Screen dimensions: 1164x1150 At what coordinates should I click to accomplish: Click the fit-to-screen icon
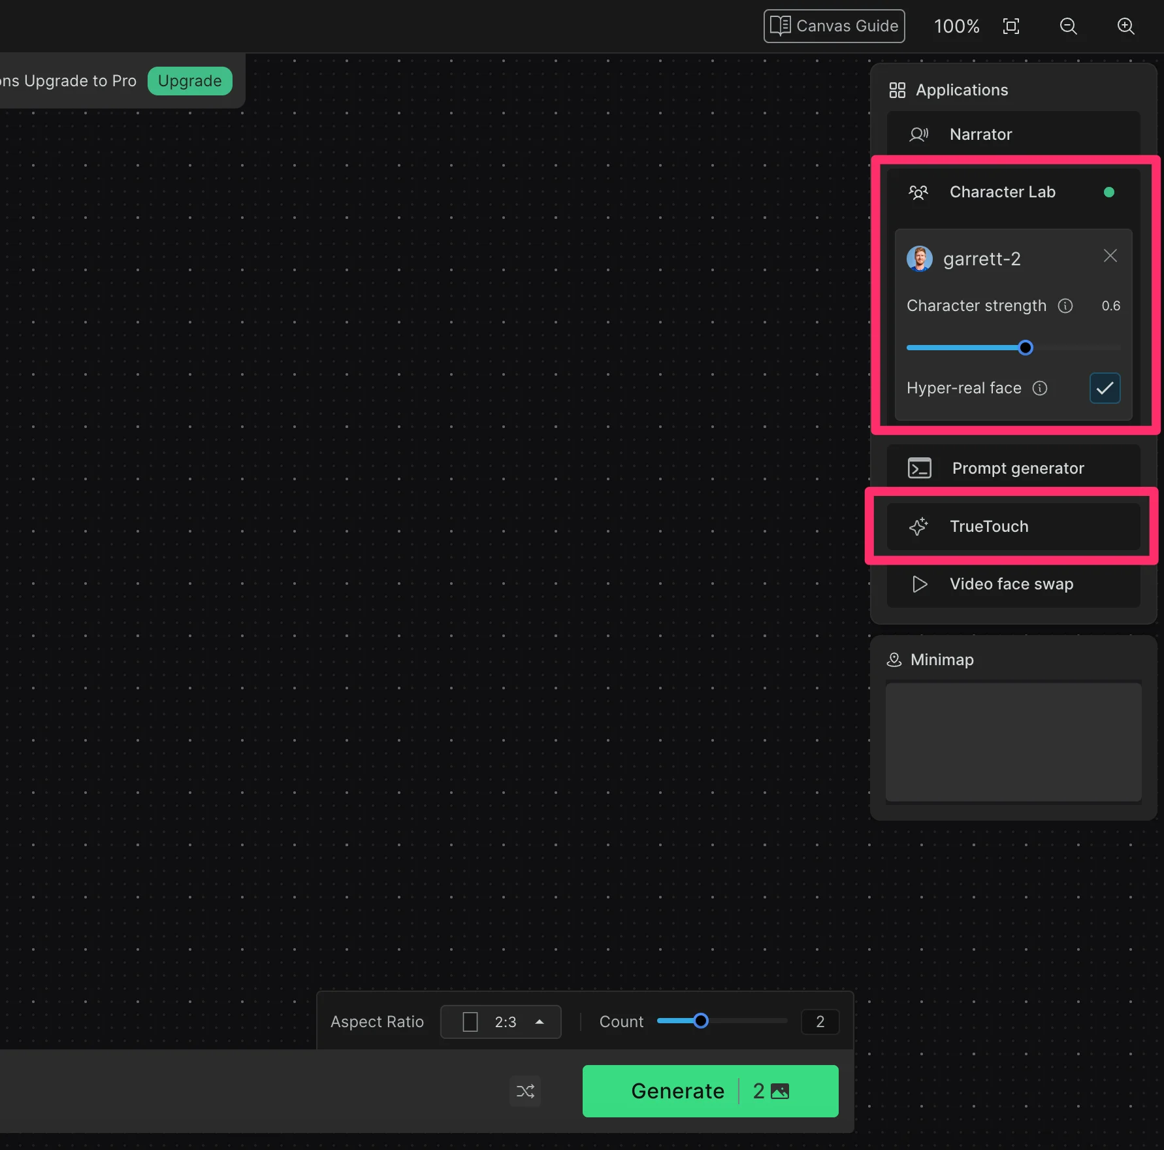[x=1011, y=26]
